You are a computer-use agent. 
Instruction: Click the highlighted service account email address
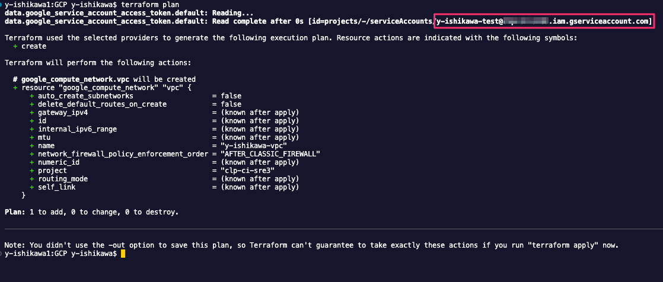pyautogui.click(x=544, y=21)
